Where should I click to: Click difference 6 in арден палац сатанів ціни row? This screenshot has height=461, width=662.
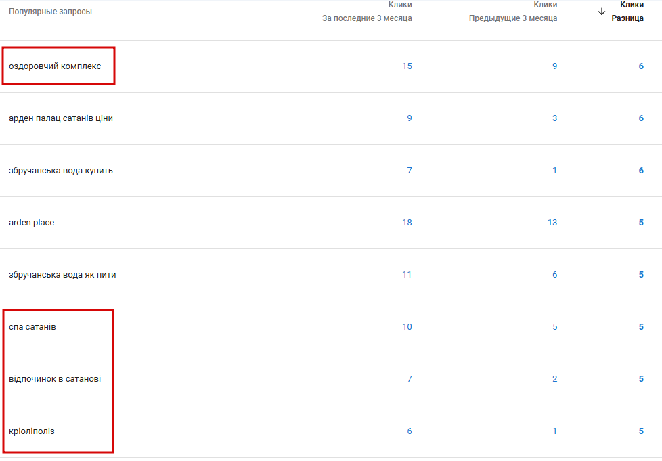click(641, 118)
